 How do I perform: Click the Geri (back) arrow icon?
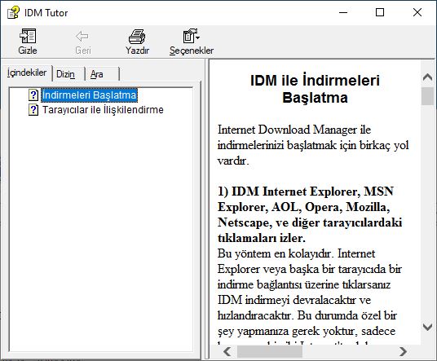tap(82, 36)
